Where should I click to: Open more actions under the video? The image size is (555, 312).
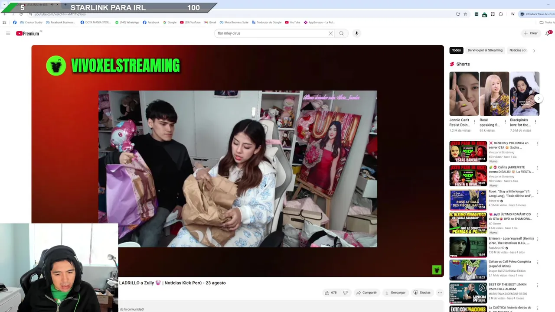click(440, 292)
